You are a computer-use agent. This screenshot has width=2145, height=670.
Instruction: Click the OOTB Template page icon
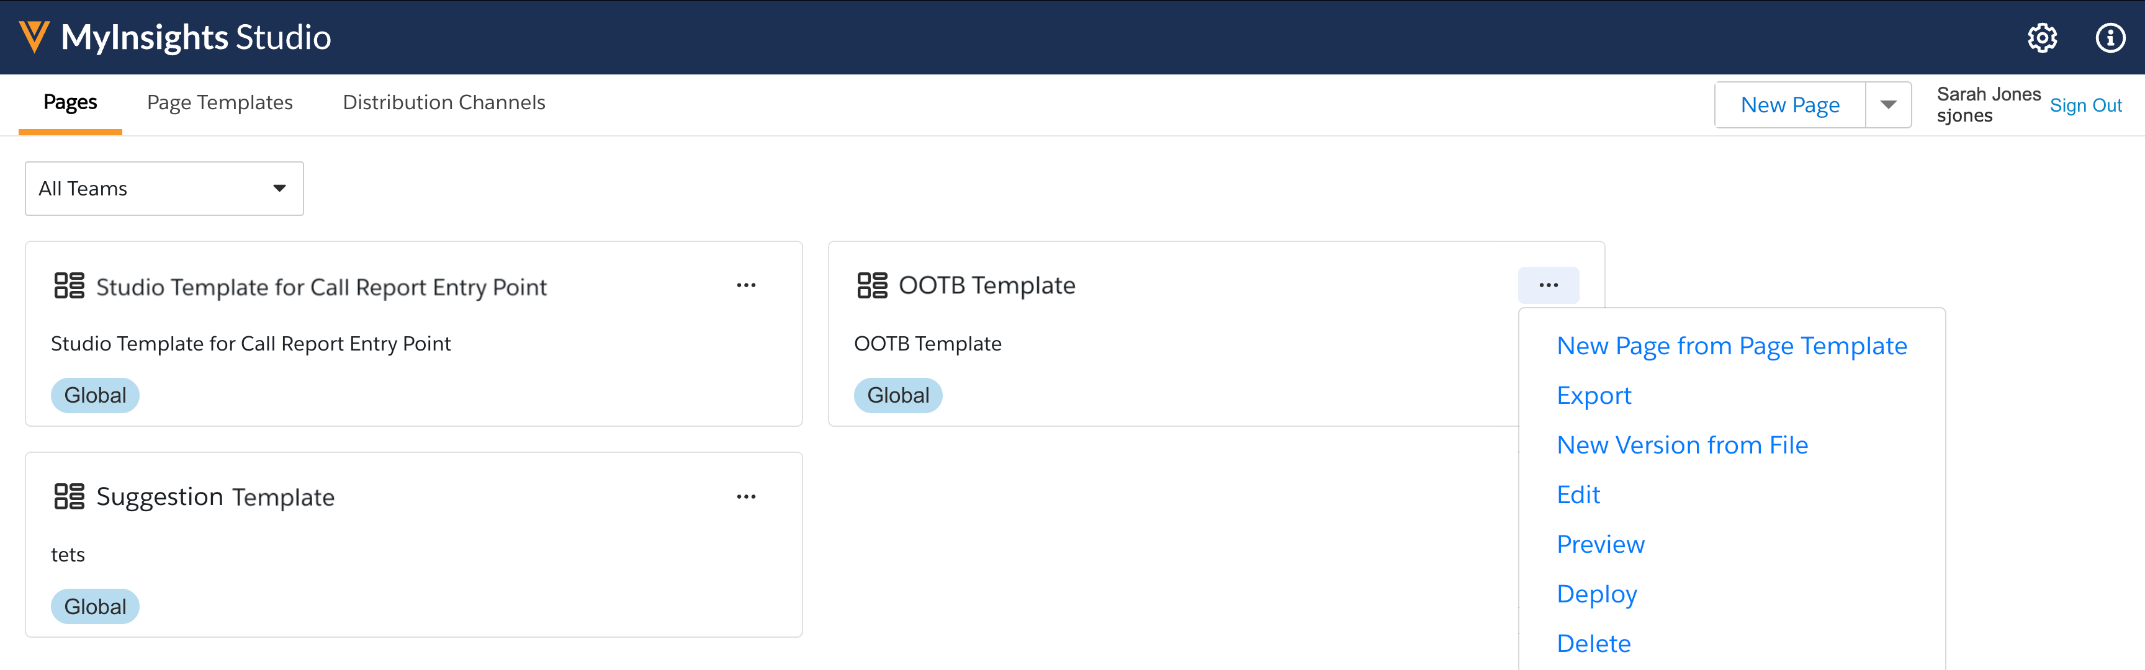point(872,285)
